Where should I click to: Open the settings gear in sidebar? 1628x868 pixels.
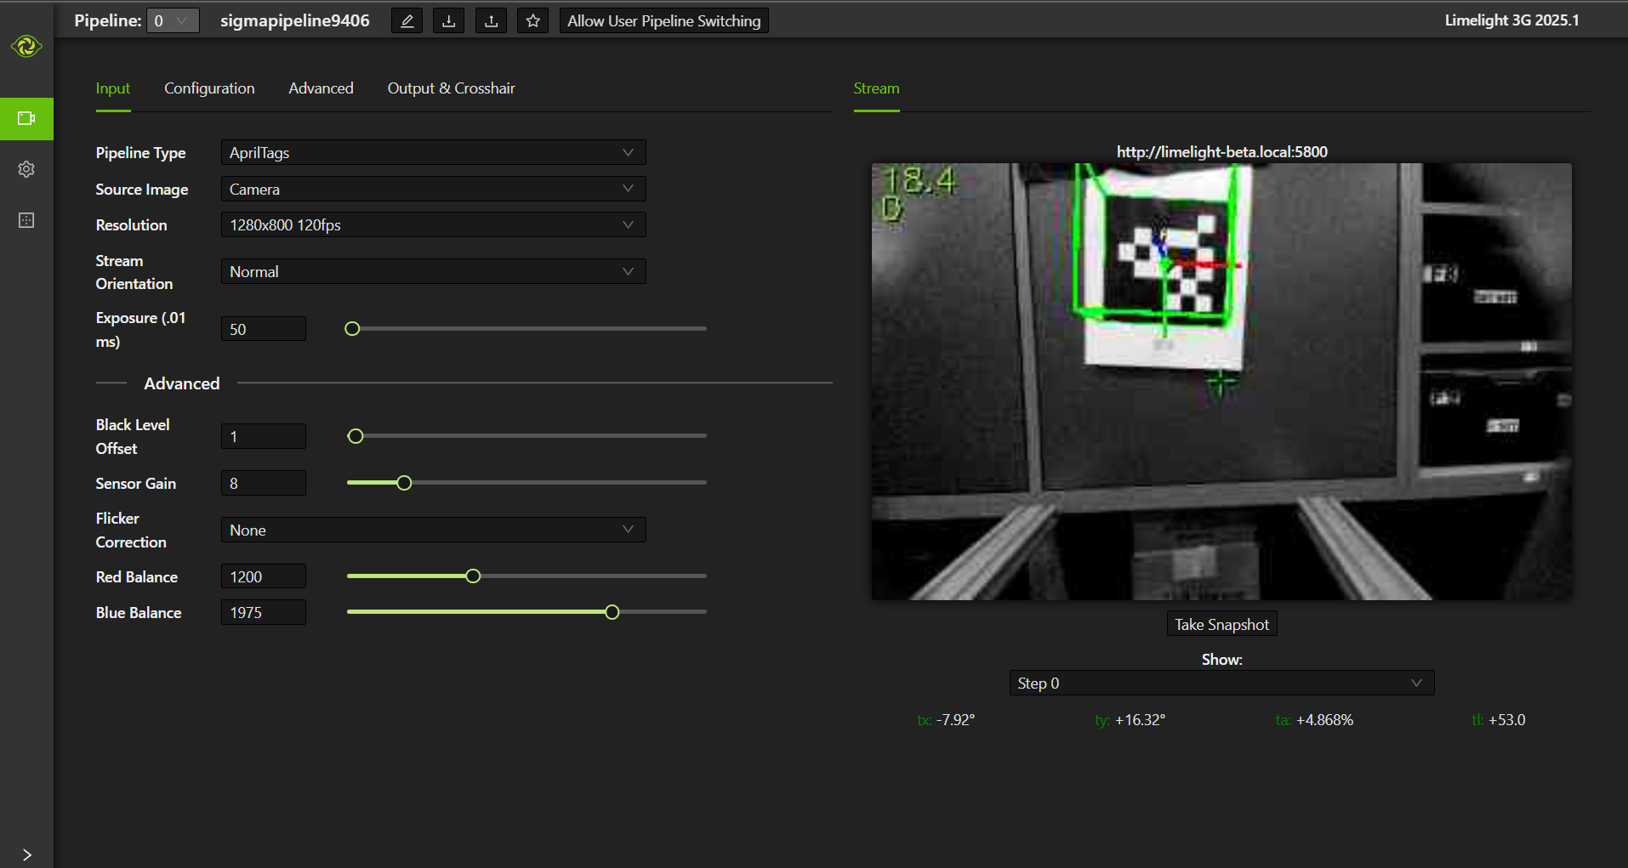(26, 169)
